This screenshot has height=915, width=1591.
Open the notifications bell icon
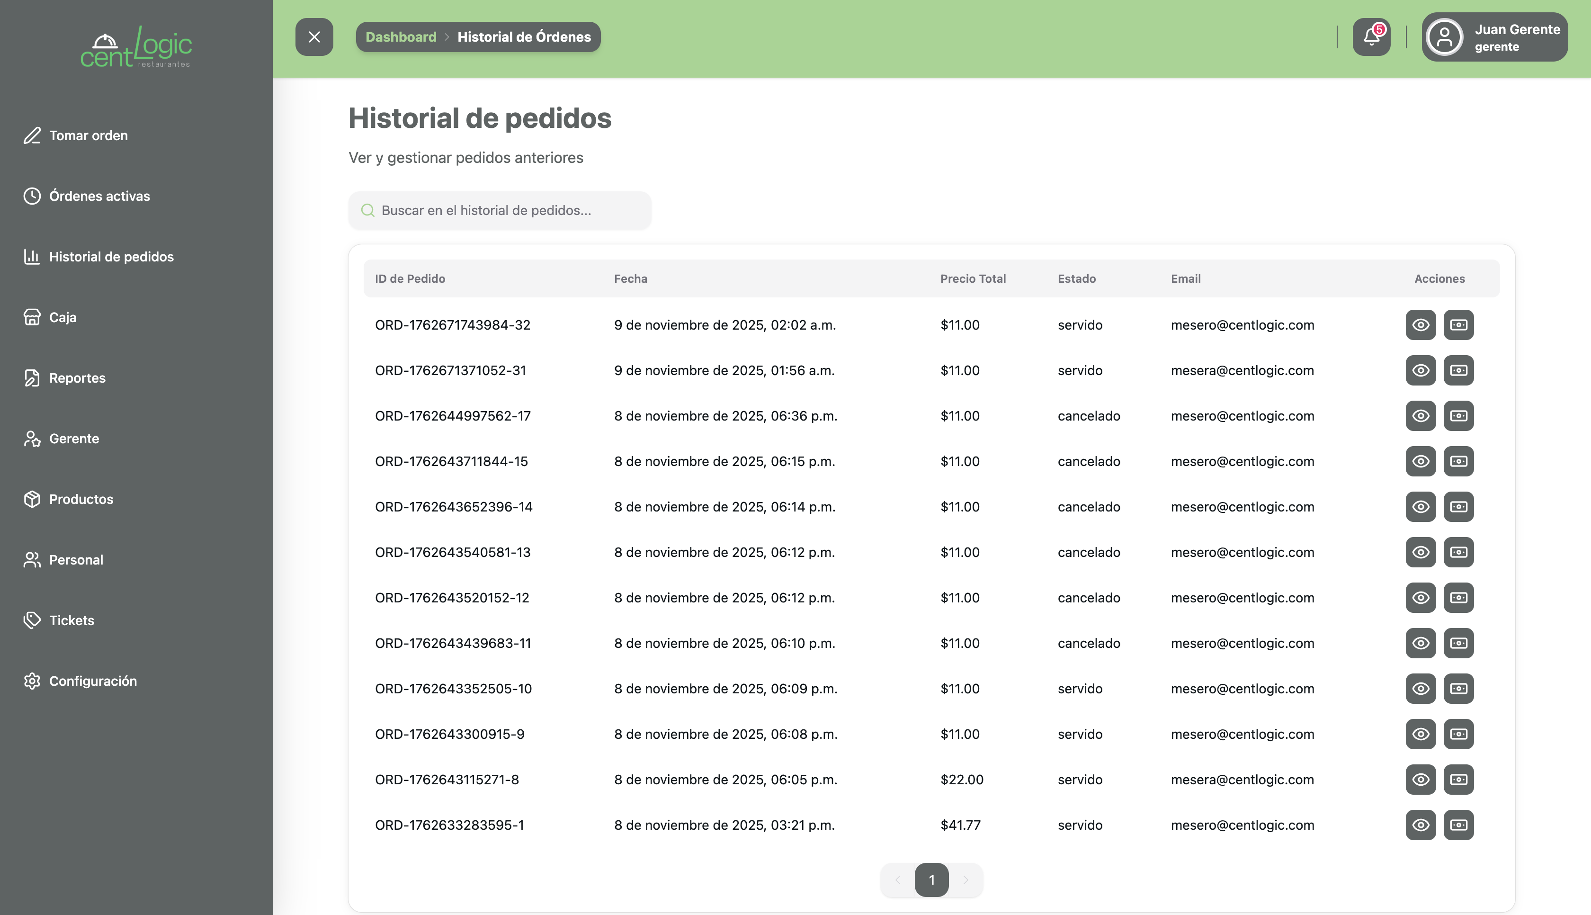[x=1371, y=37]
